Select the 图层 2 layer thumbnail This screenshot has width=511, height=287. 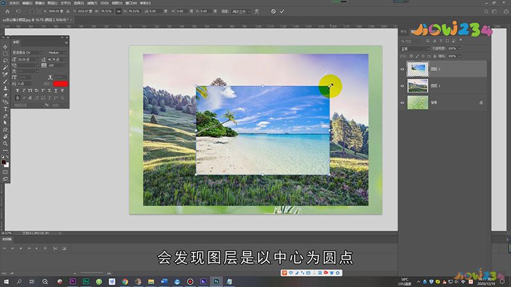pyautogui.click(x=418, y=69)
